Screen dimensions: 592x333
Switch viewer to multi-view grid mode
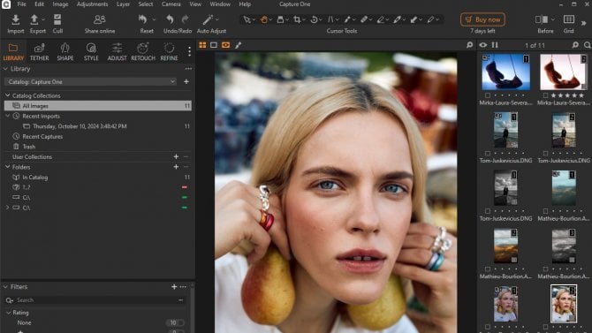[202, 45]
